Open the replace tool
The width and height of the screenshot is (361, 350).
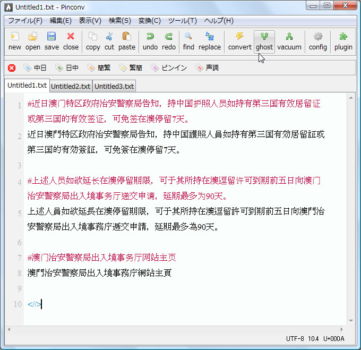[210, 41]
